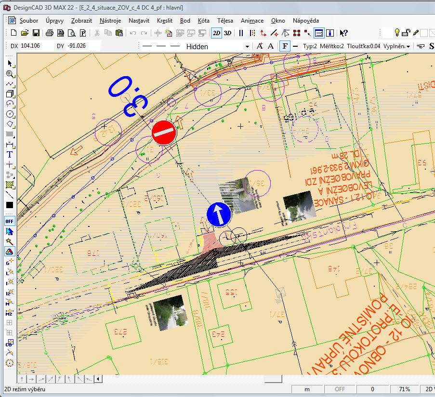Viewport: 435px width, 397px height.
Task: Click the blue straight-ahead arrow sign on the map
Action: [x=219, y=215]
